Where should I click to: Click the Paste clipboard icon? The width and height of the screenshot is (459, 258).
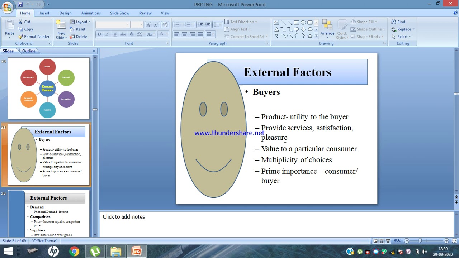coord(9,25)
